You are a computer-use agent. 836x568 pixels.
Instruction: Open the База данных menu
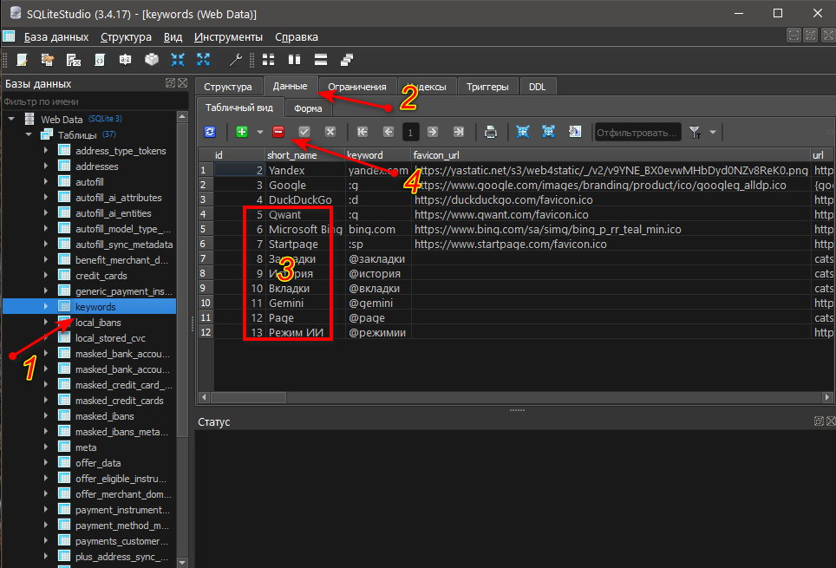pyautogui.click(x=56, y=36)
